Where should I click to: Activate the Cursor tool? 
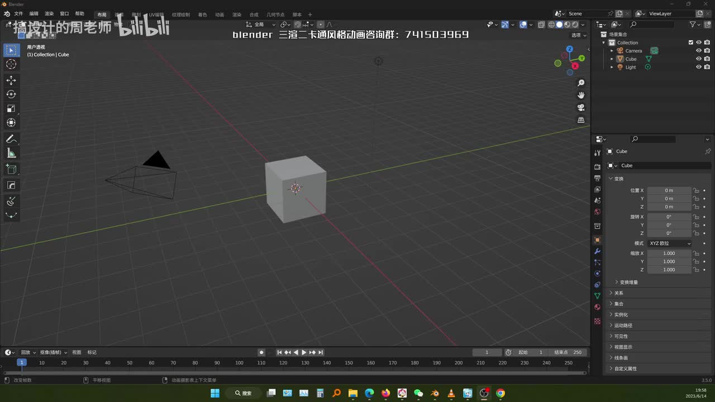tap(11, 64)
